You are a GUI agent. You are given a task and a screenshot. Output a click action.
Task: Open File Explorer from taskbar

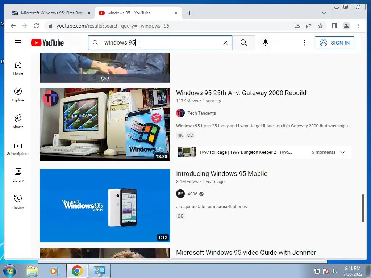point(32,271)
